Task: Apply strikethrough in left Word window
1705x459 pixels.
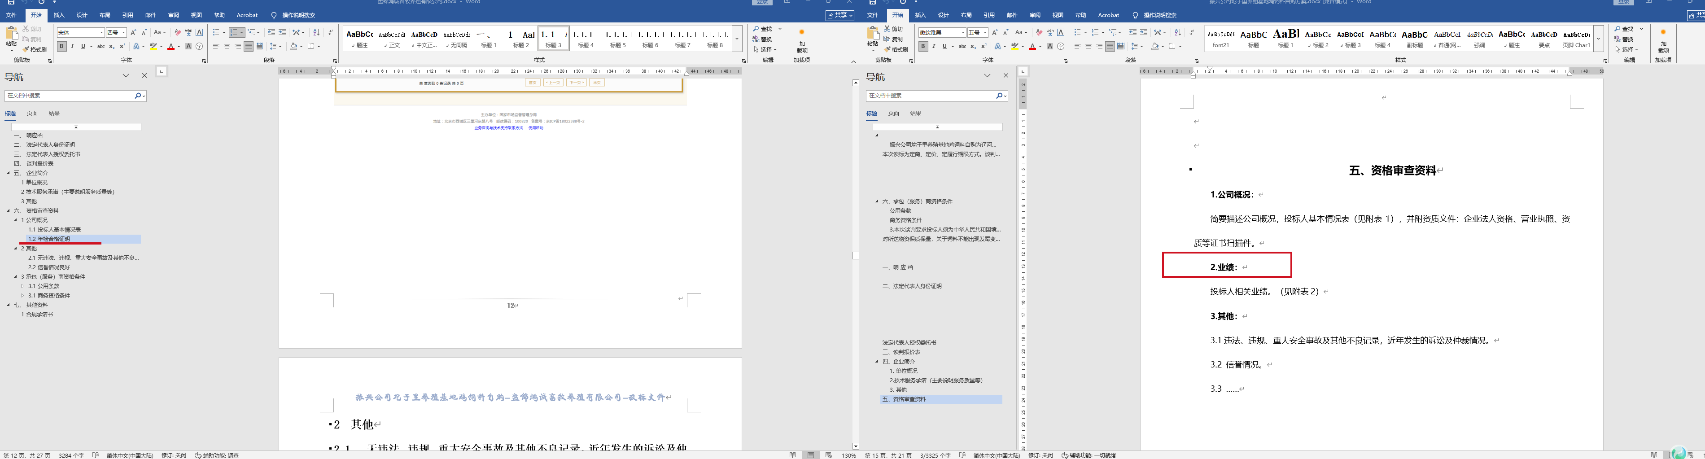Action: (x=101, y=46)
